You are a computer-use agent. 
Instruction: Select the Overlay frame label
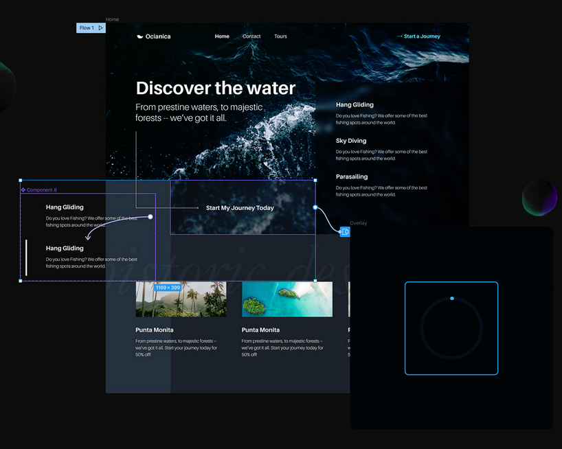[358, 223]
